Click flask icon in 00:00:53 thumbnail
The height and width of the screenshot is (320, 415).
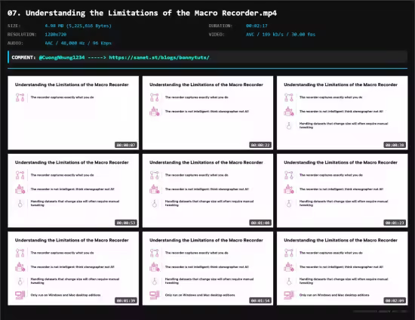click(x=20, y=203)
